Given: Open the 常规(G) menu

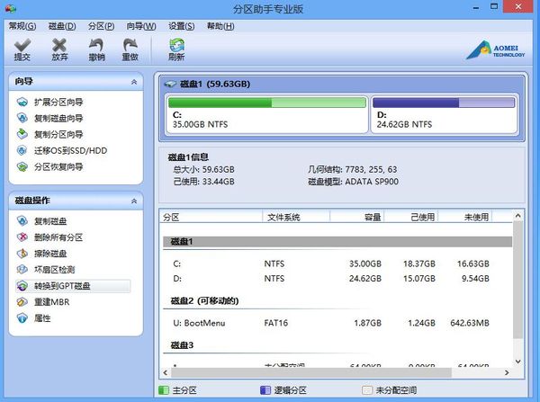Looking at the screenshot, I should 22,26.
